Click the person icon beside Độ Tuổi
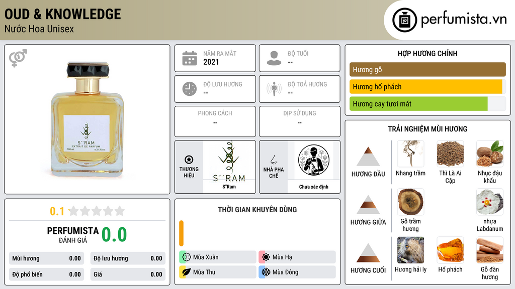Image resolution: width=515 pixels, height=289 pixels. point(274,58)
